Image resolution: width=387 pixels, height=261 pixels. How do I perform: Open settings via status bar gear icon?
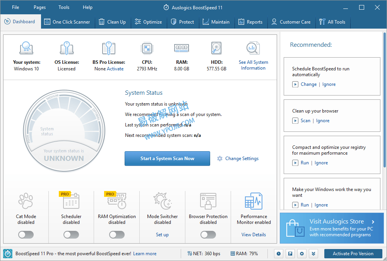302,254
